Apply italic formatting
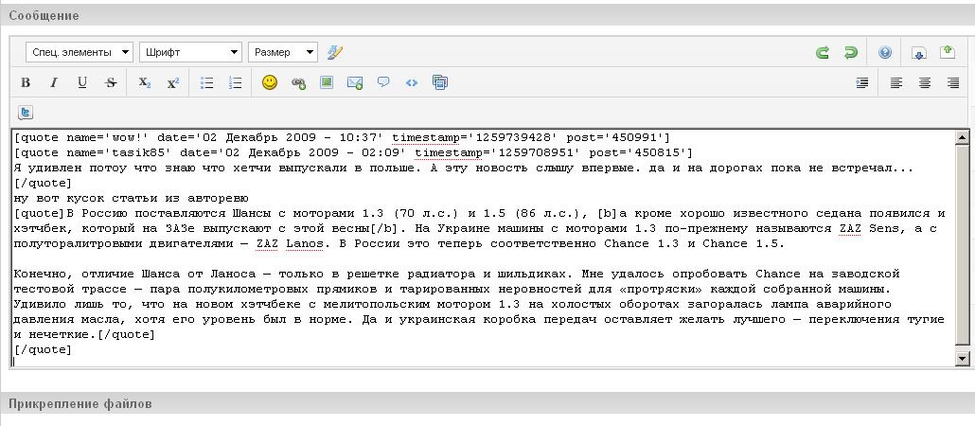975x426 pixels. coord(53,82)
